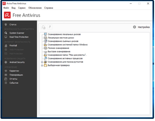Open the Обновление menu
Viewport: 155px width, 121px height.
point(35,8)
